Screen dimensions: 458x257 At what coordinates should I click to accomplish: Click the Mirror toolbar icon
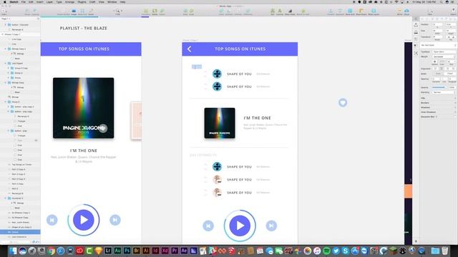[399, 11]
